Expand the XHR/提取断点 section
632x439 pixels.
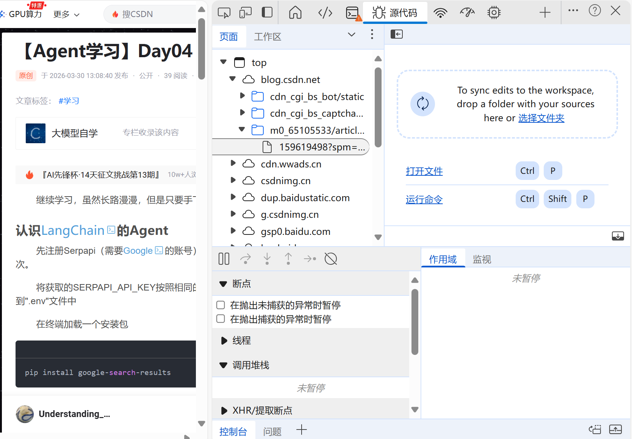point(224,411)
